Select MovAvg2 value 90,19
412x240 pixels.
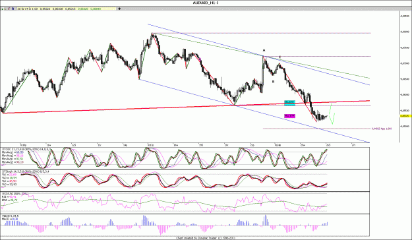[x=20, y=162]
